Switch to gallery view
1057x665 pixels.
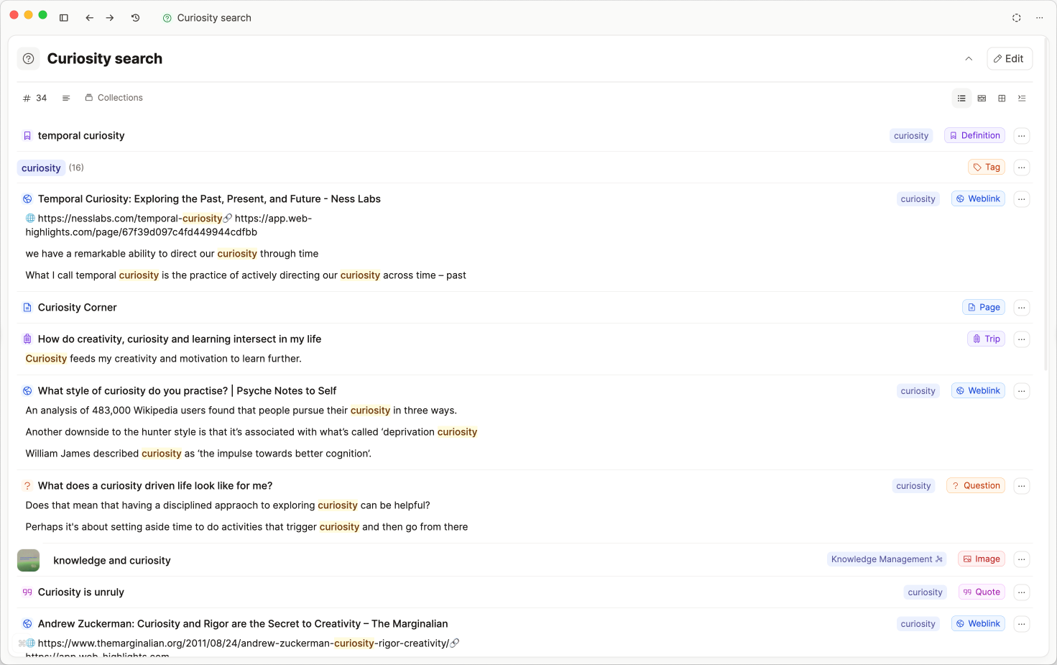(x=982, y=98)
